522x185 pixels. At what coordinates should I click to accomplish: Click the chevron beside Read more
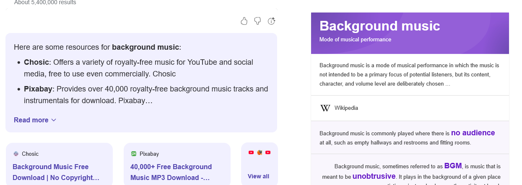tap(54, 120)
